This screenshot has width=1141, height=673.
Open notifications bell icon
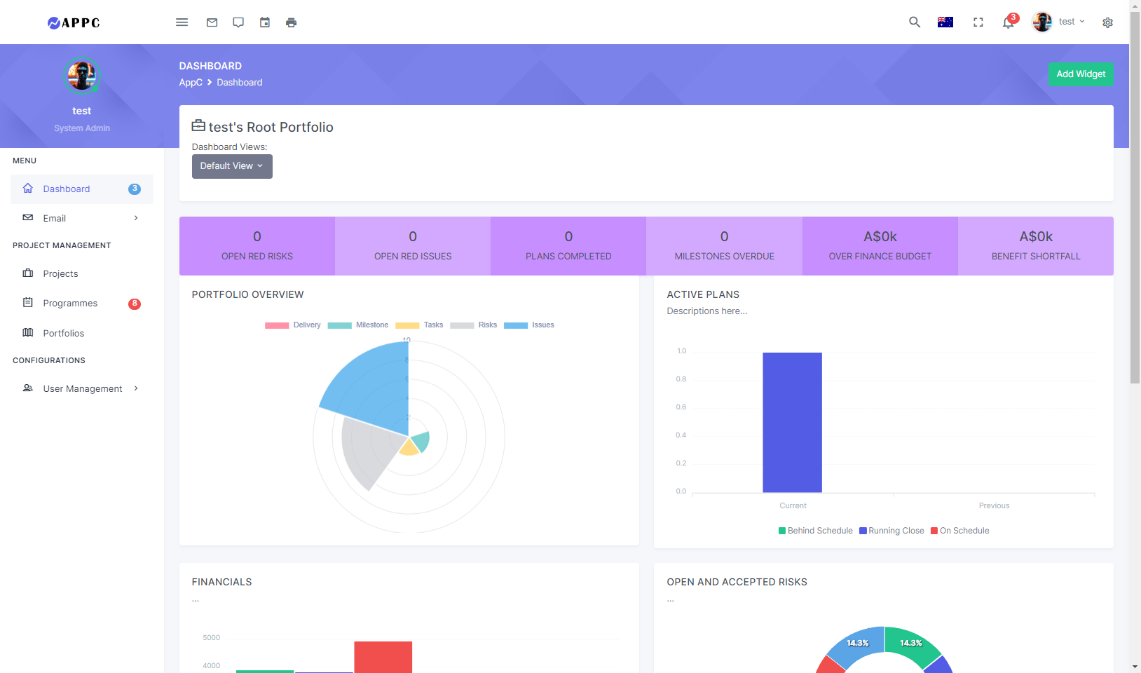coord(1008,22)
